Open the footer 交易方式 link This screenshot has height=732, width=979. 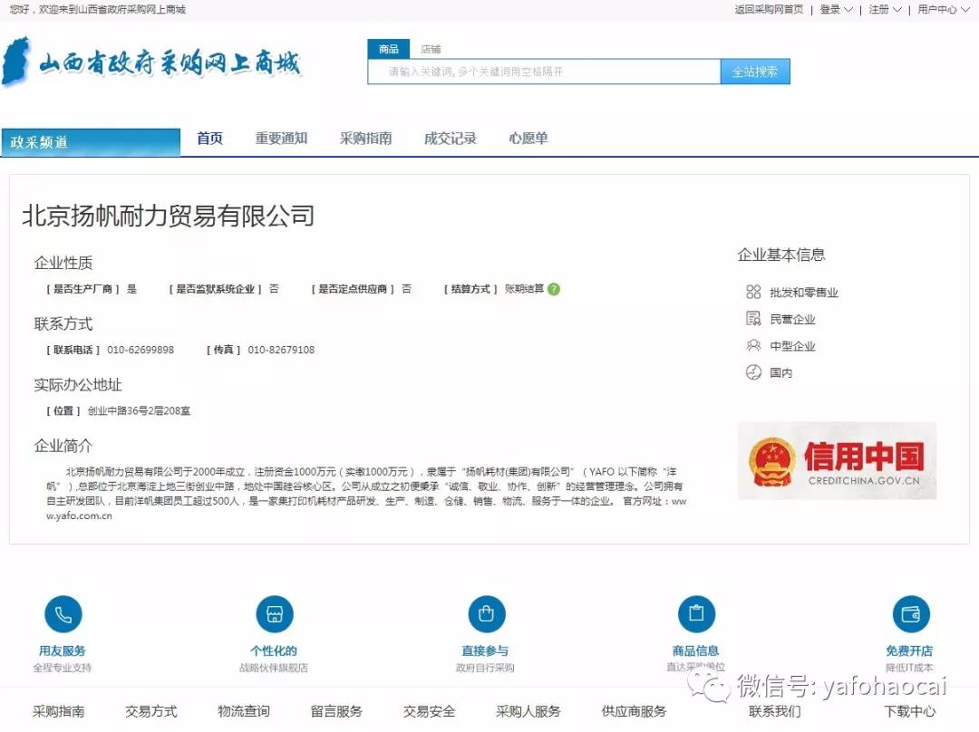(x=151, y=711)
